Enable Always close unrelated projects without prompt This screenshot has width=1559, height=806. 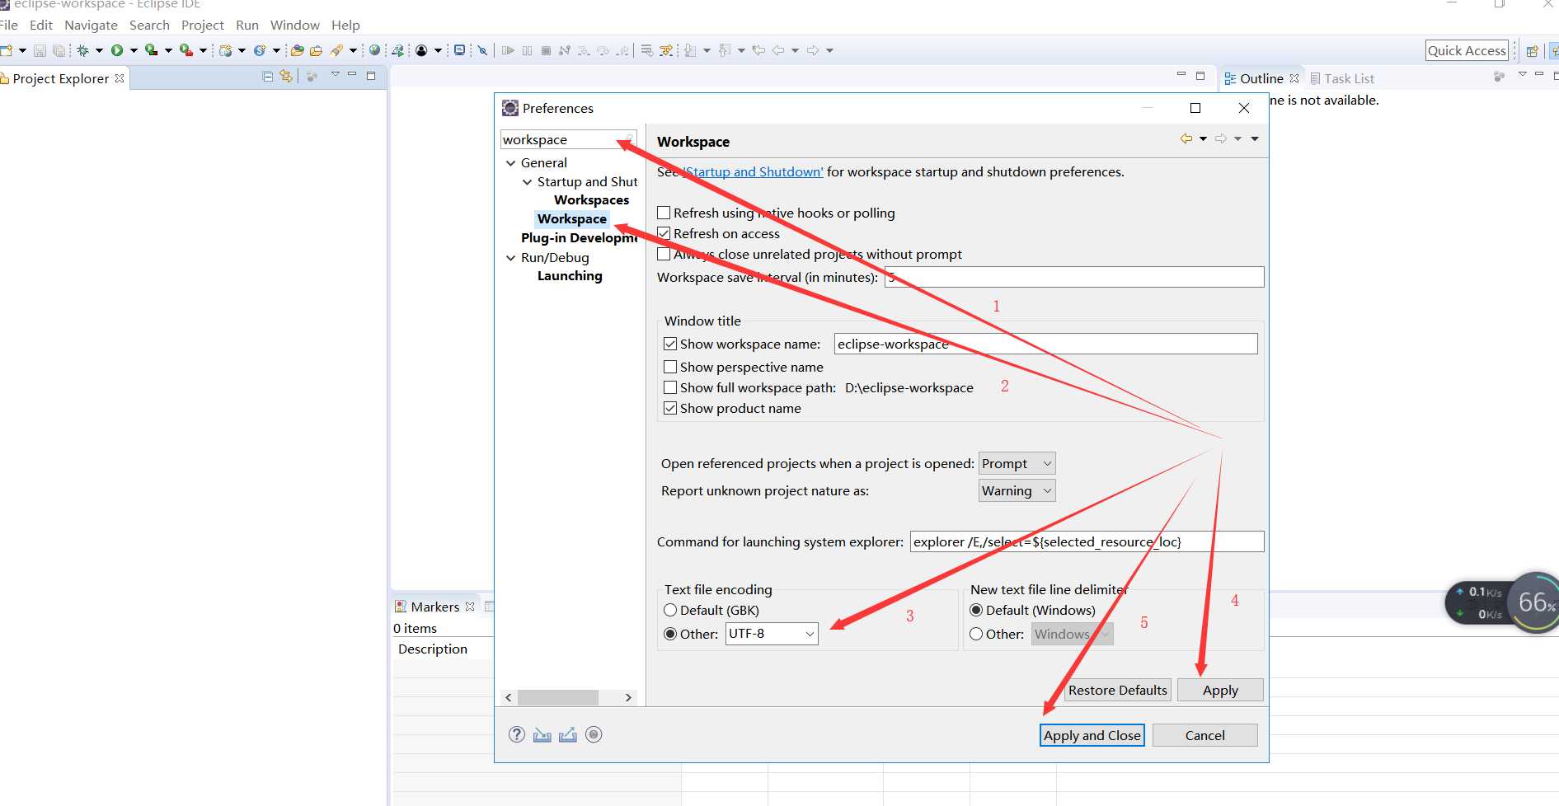tap(664, 254)
